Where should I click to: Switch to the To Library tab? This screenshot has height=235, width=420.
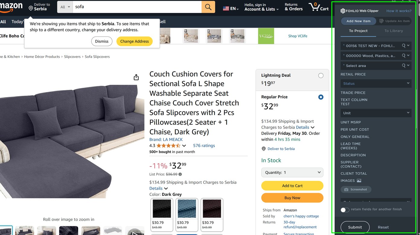[x=393, y=31]
